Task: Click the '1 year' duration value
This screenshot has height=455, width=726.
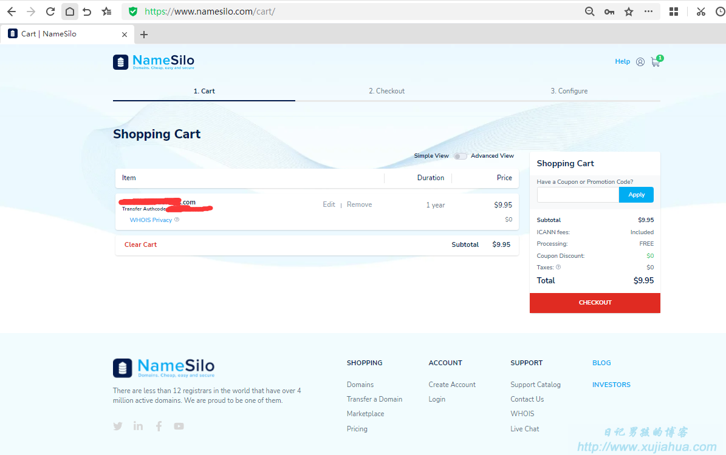Action: (435, 205)
